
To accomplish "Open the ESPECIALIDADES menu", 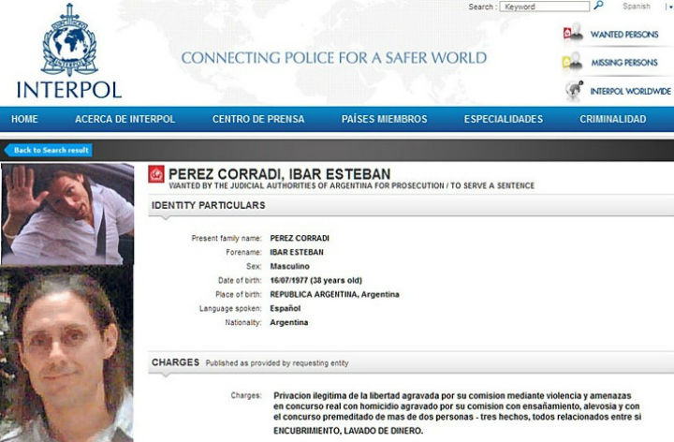I will pyautogui.click(x=504, y=119).
